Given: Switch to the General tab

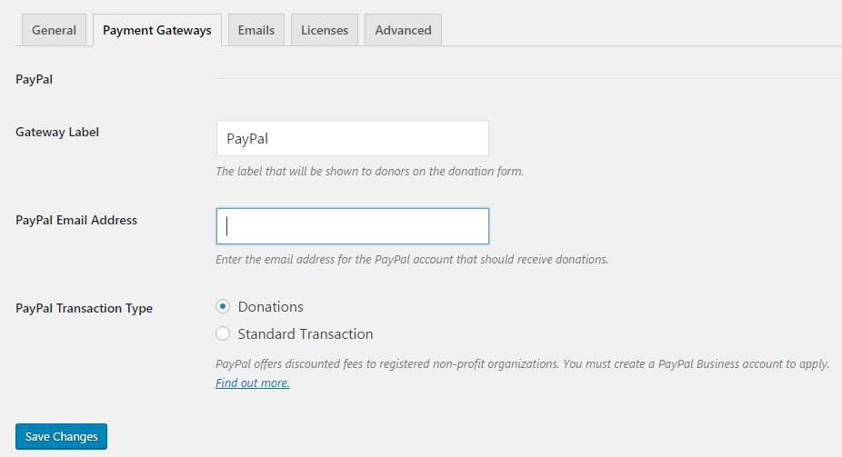Looking at the screenshot, I should pyautogui.click(x=54, y=30).
